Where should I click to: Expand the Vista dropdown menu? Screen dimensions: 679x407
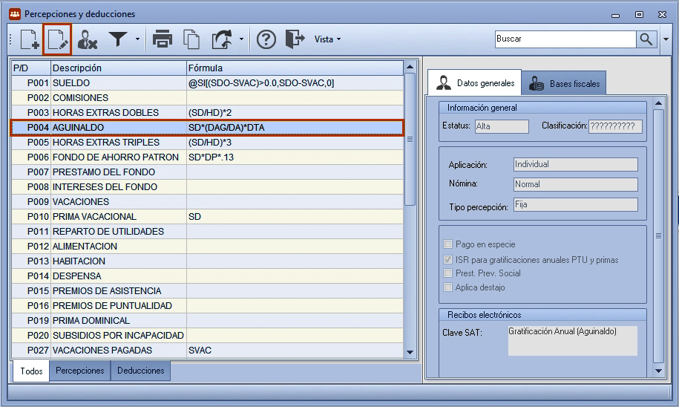click(327, 39)
